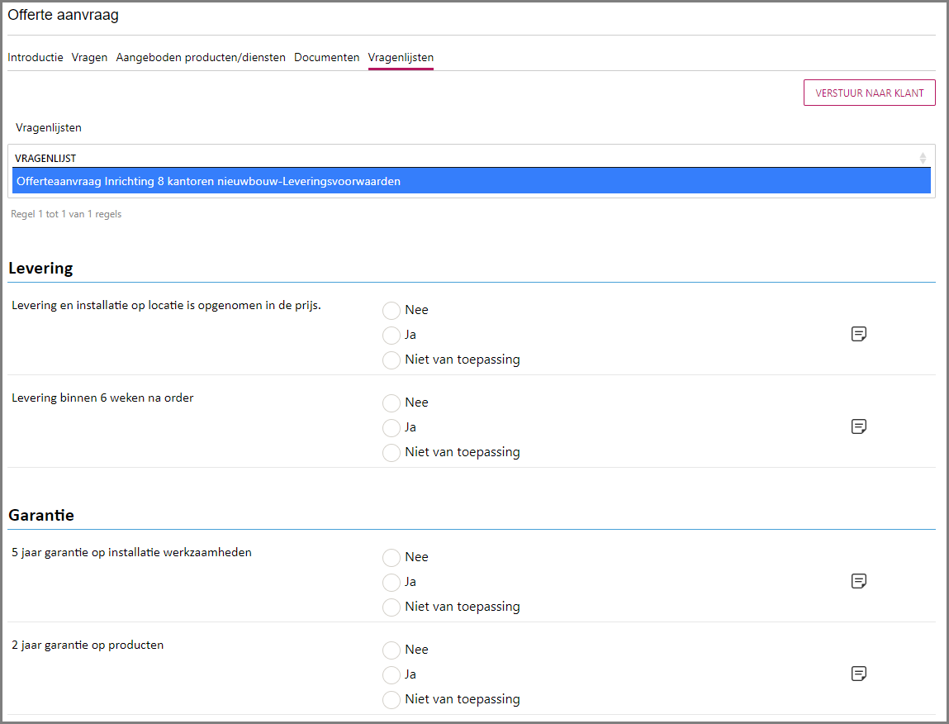Click the 'Levering binnen 6 weken na order' text
949x724 pixels.
coord(103,398)
